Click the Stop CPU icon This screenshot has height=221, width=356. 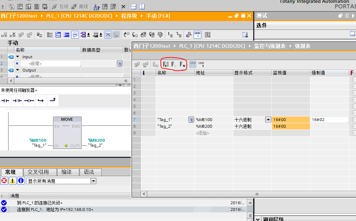pyautogui.click(x=113, y=7)
